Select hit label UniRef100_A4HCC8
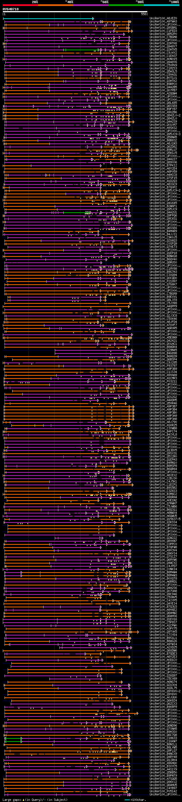 [163, 175]
